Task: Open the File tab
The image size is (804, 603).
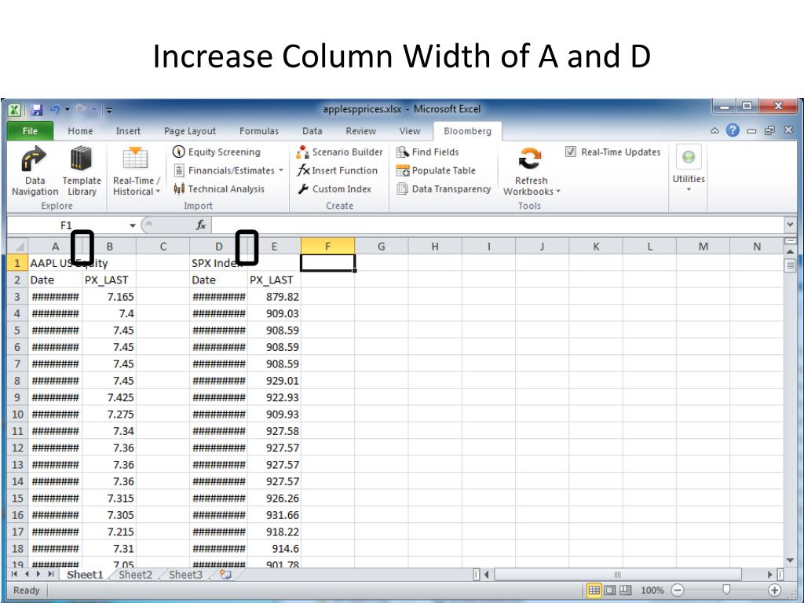Action: pos(31,131)
